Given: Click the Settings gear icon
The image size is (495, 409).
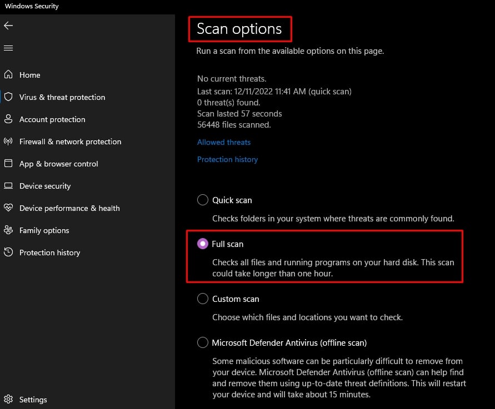Looking at the screenshot, I should 8,400.
